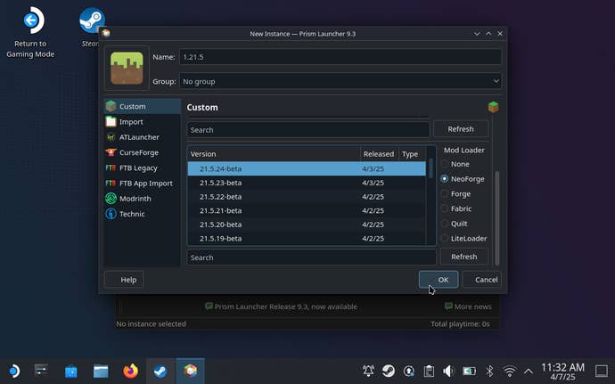The width and height of the screenshot is (615, 384).
Task: Select the Import source in sidebar
Action: coord(143,121)
